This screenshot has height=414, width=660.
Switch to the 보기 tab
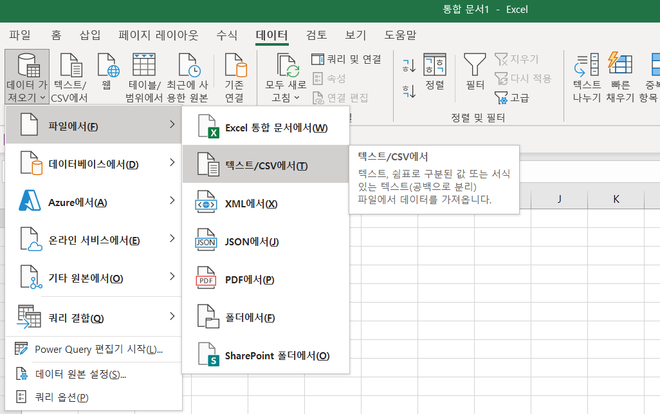pos(356,35)
